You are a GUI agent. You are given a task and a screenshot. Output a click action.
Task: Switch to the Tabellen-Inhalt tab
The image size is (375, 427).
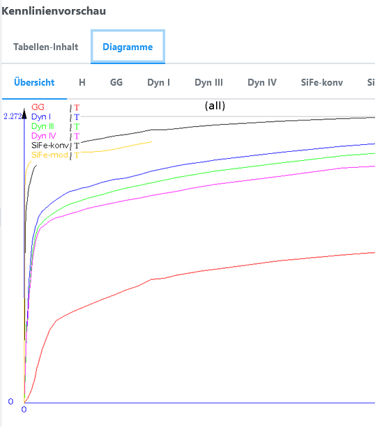pyautogui.click(x=46, y=47)
